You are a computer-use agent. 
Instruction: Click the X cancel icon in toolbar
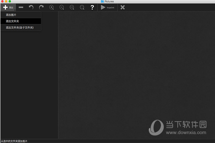(123, 7)
